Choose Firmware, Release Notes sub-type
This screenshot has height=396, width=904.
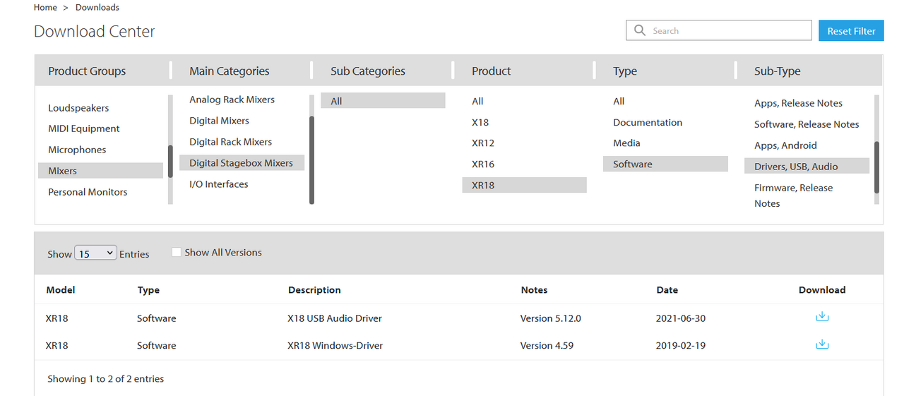click(x=793, y=196)
